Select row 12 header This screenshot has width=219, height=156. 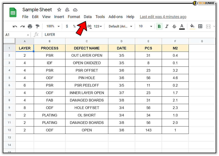pos(9,130)
